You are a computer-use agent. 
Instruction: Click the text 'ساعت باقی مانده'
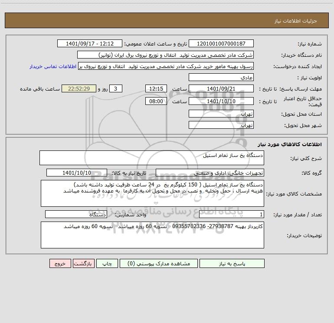click(40, 89)
